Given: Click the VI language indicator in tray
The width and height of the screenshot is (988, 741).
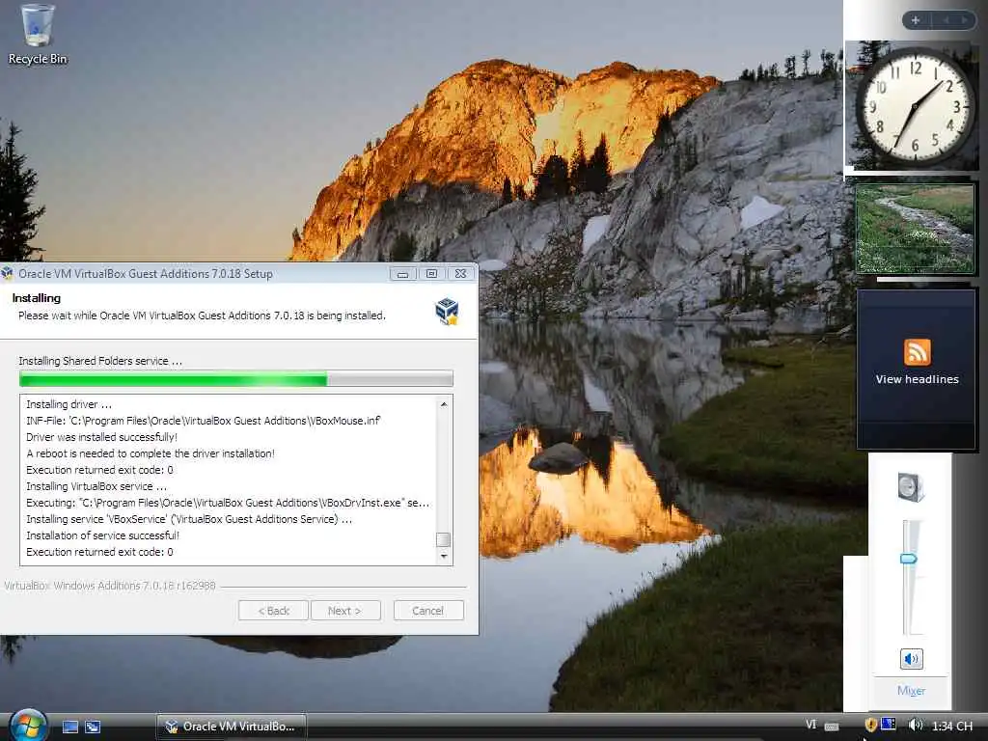Looking at the screenshot, I should coord(810,725).
